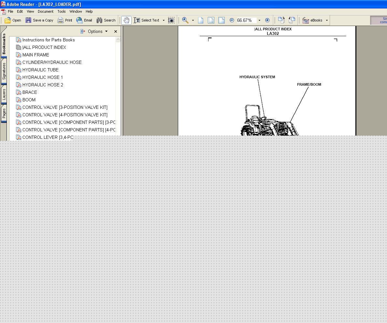Open the File menu
This screenshot has width=387, height=323.
click(x=11, y=11)
